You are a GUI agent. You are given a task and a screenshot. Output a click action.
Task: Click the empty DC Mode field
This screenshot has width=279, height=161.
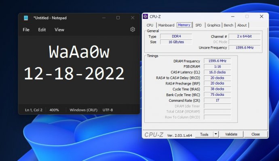[245, 42]
